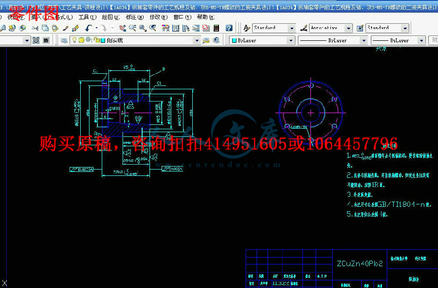Open Help with the question mark icon
438x288 pixels.
coord(229,28)
